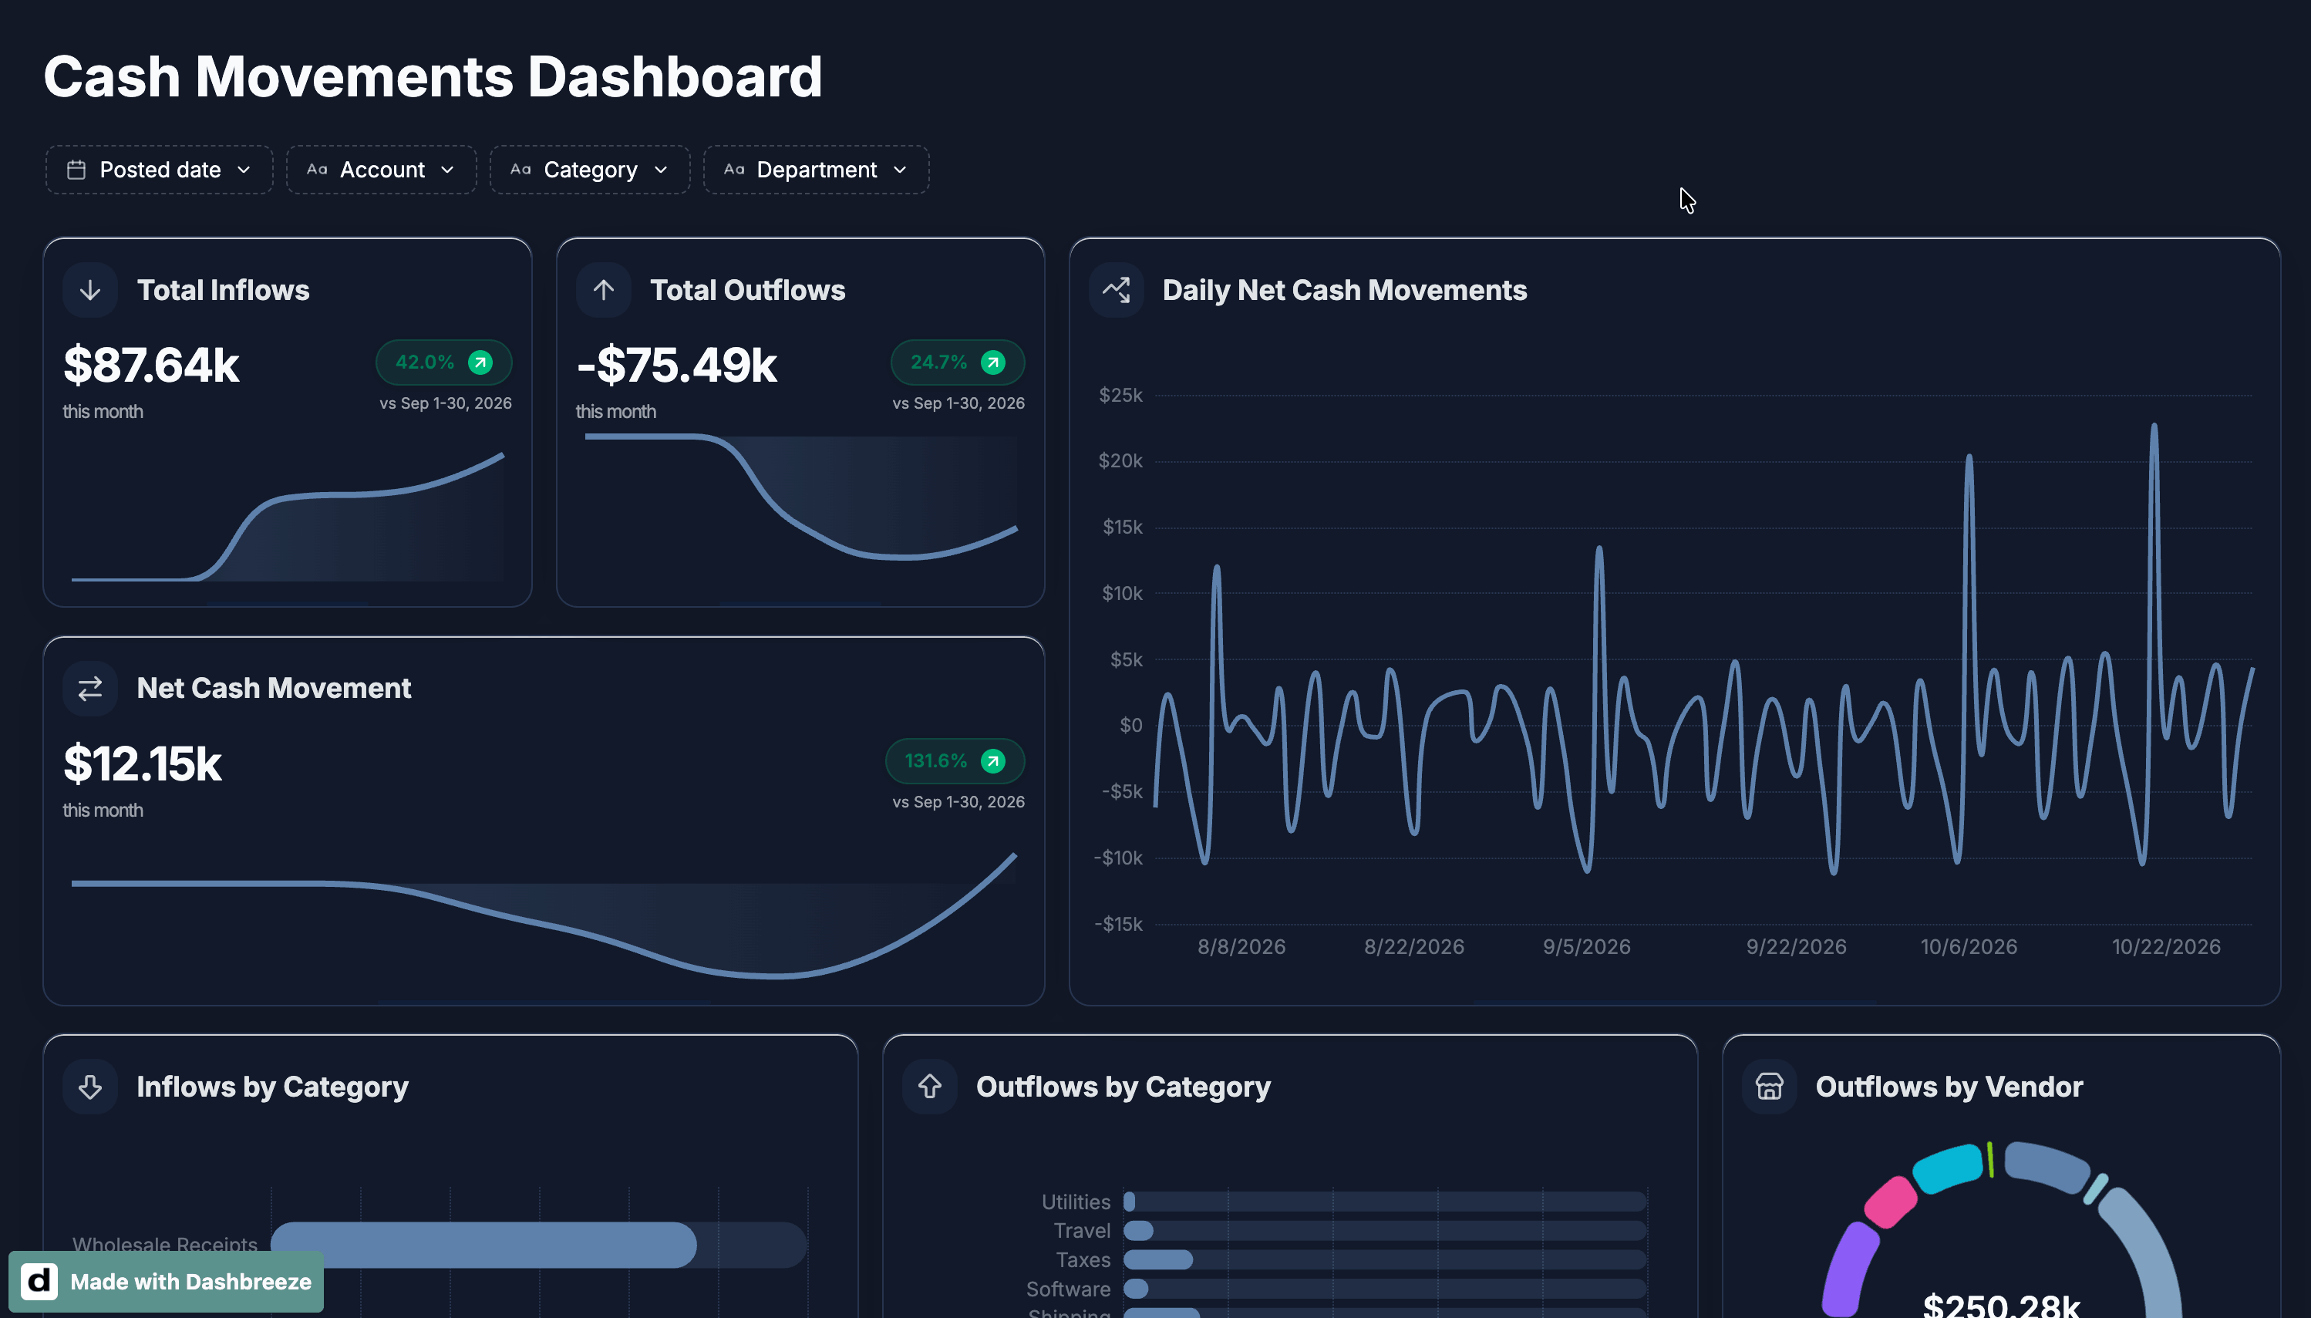Click the Aa icon in the Department filter

[x=734, y=169]
